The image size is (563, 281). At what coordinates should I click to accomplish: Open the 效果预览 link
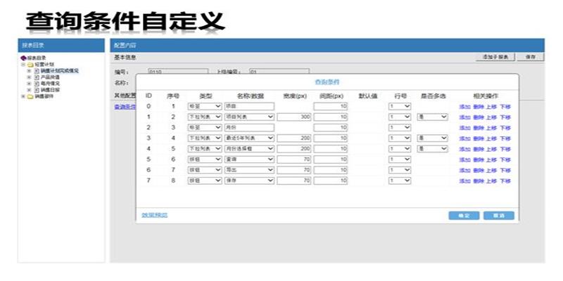coord(154,215)
